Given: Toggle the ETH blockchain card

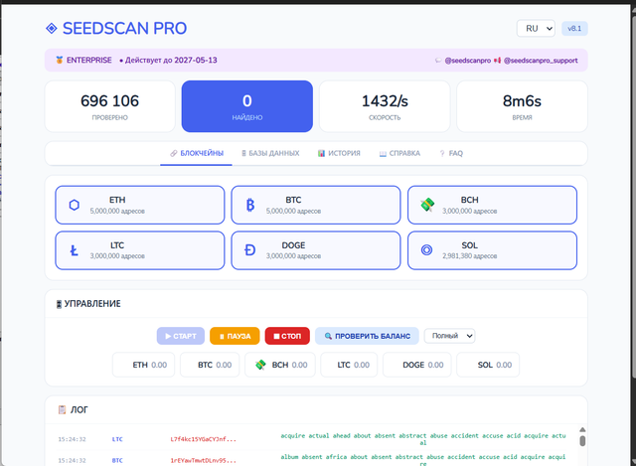Looking at the screenshot, I should pos(140,205).
